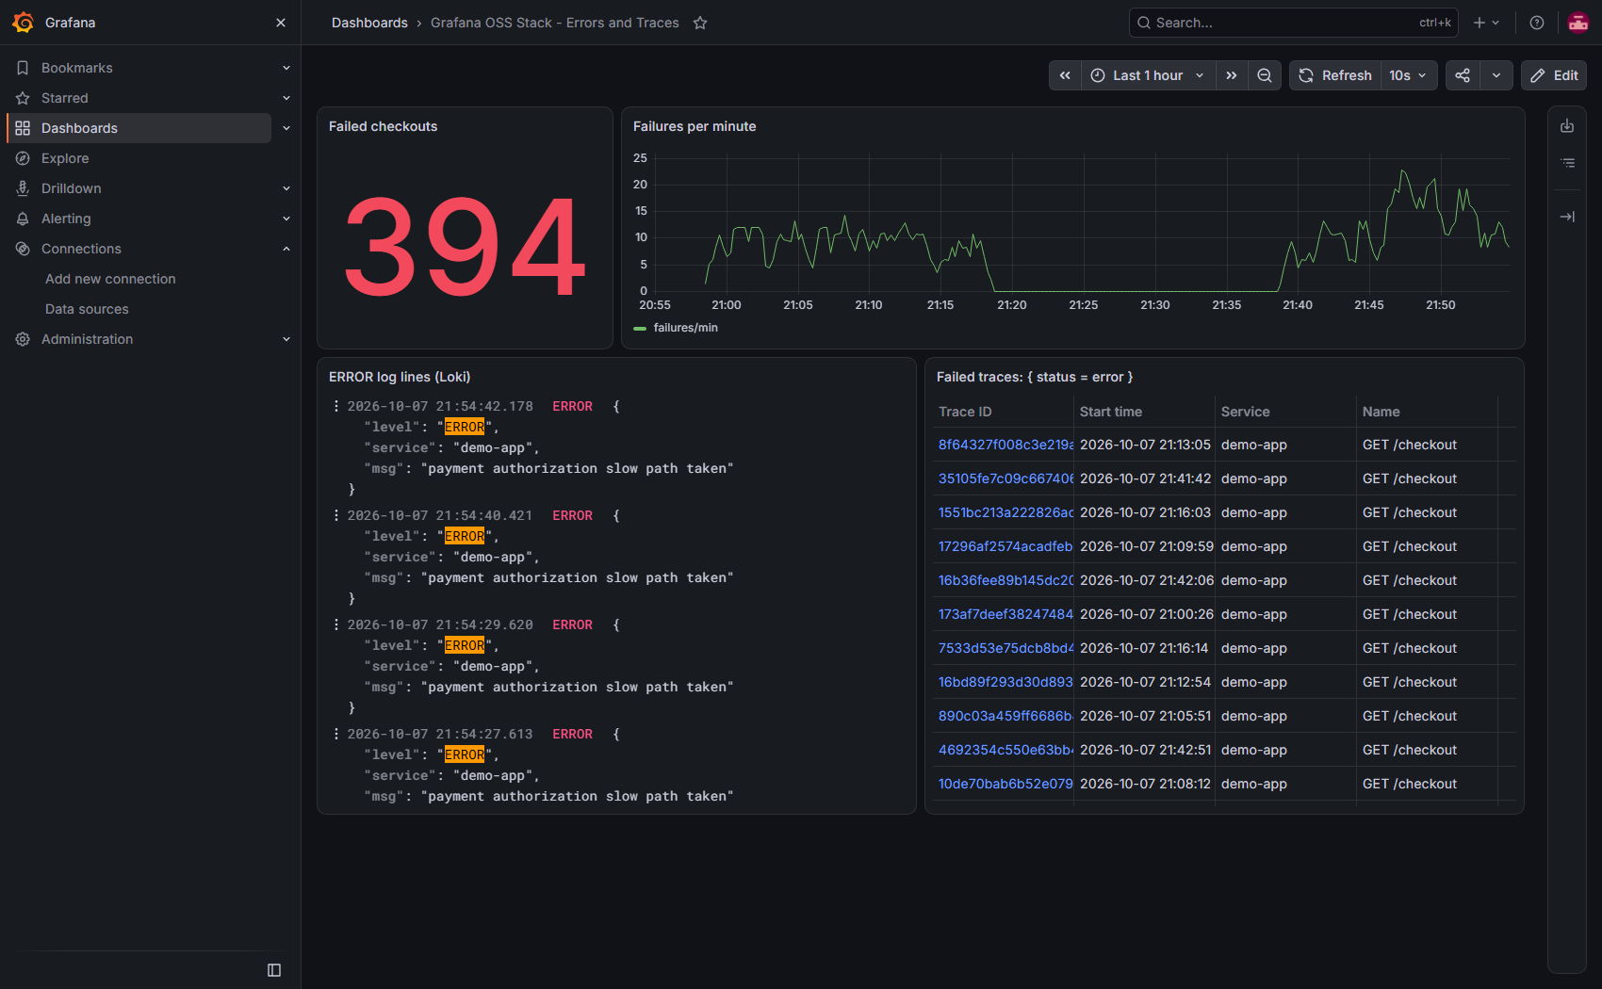This screenshot has width=1602, height=989.
Task: Click the dock menu icon at sidebar bottom
Action: (274, 970)
